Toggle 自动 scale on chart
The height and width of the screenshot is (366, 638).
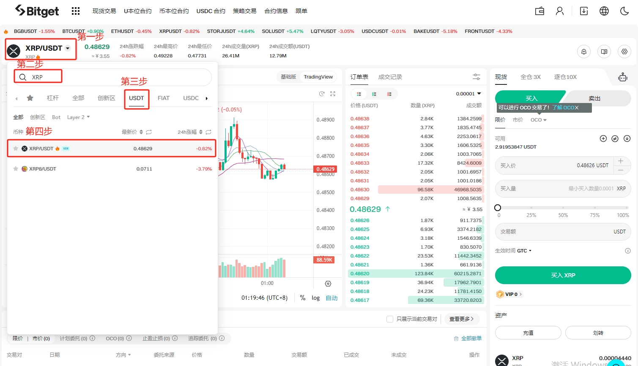point(331,298)
